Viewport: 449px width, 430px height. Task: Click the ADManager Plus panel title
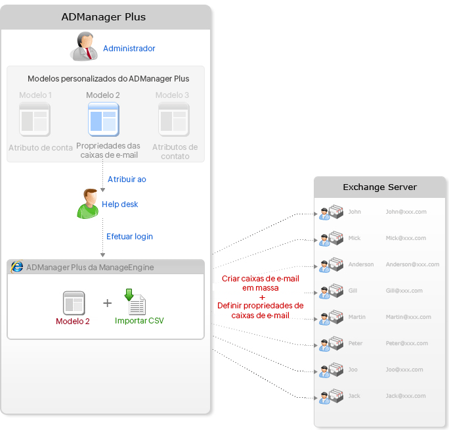click(103, 17)
